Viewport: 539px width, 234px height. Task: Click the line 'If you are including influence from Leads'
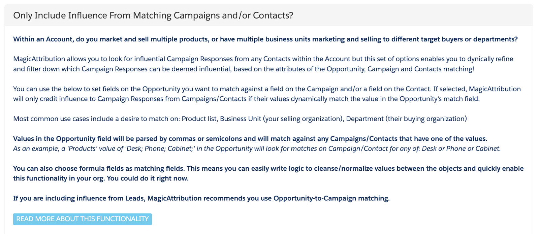tap(201, 198)
